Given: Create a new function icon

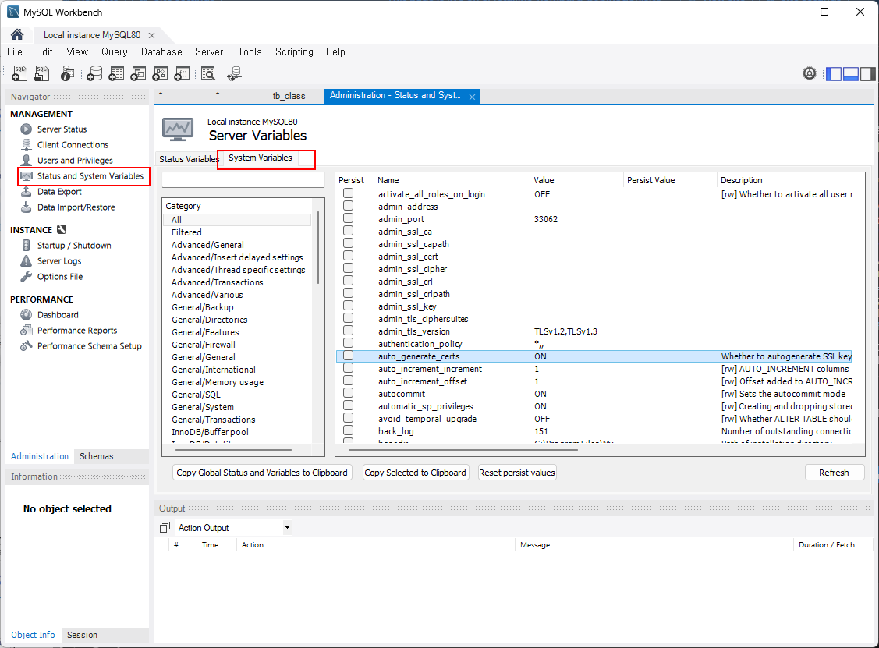Looking at the screenshot, I should 182,73.
